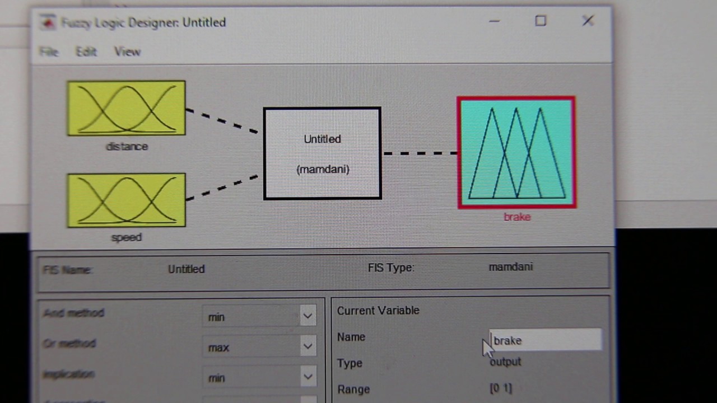Click the speed label under input box
The height and width of the screenshot is (403, 717).
(127, 237)
